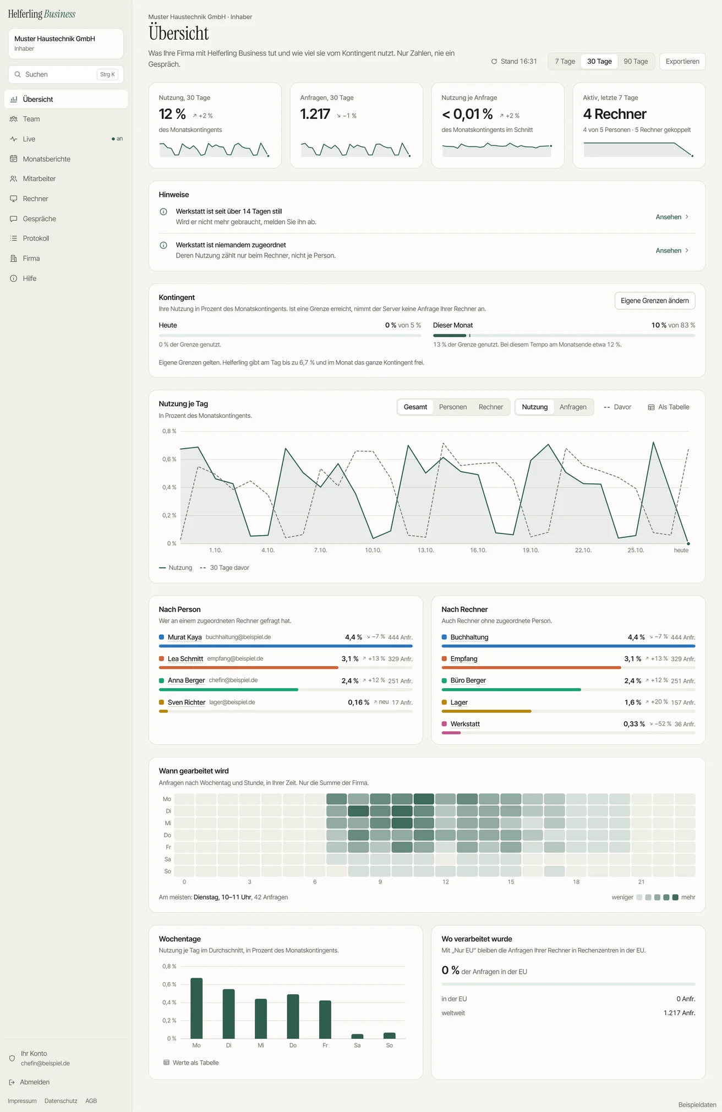Click the table icon beside Werte als Tabelle
722x1112 pixels.
click(166, 1062)
